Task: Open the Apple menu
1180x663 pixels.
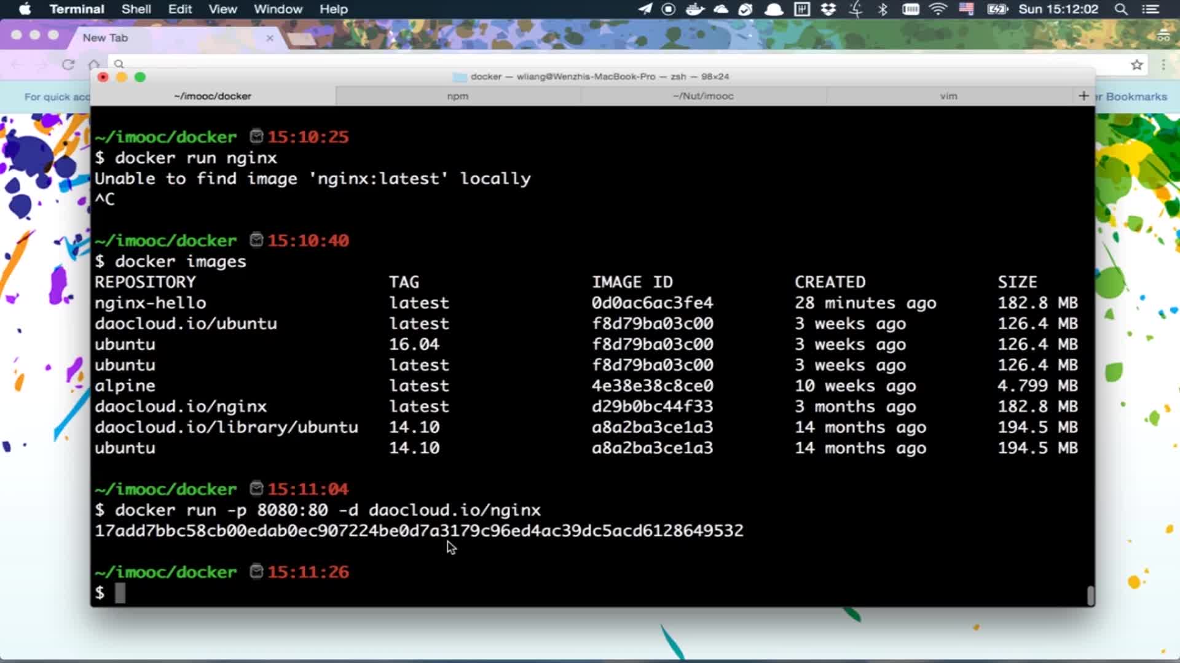Action: pyautogui.click(x=25, y=9)
